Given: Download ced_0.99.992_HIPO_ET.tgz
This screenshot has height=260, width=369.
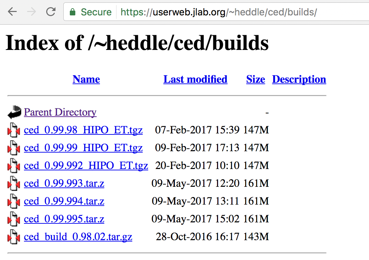Looking at the screenshot, I should pos(86,166).
